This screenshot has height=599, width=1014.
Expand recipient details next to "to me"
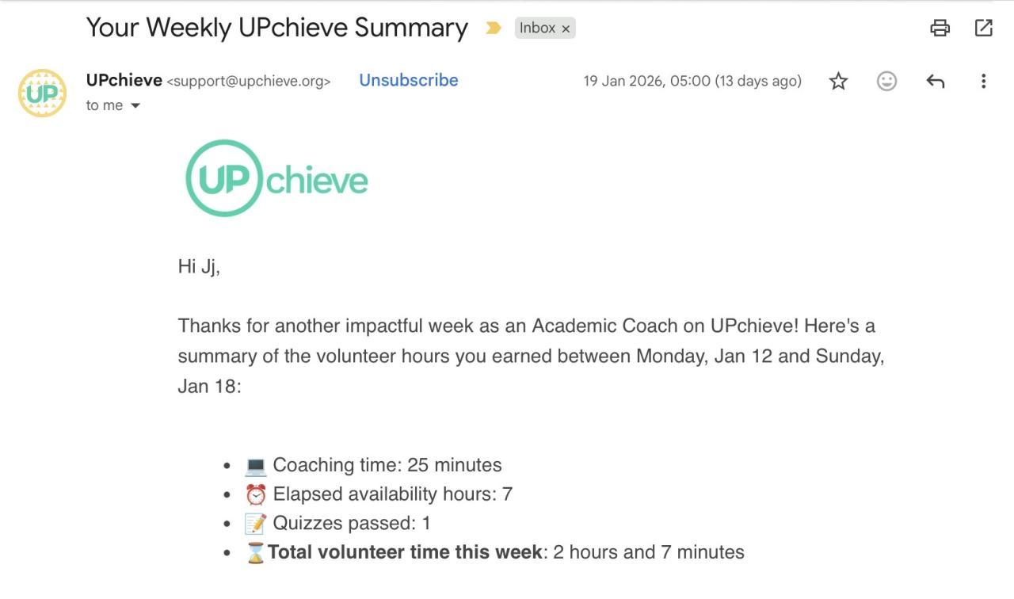tap(135, 105)
